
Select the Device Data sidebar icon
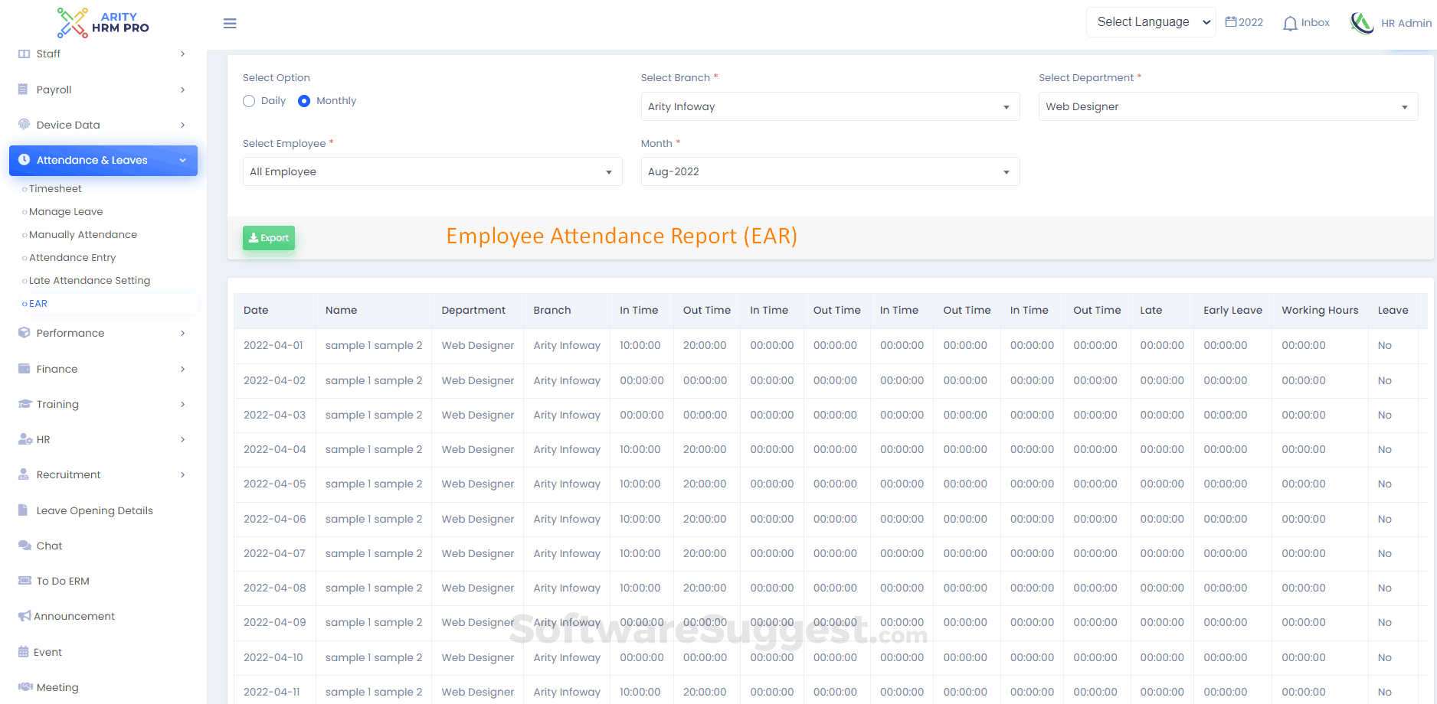coord(24,125)
